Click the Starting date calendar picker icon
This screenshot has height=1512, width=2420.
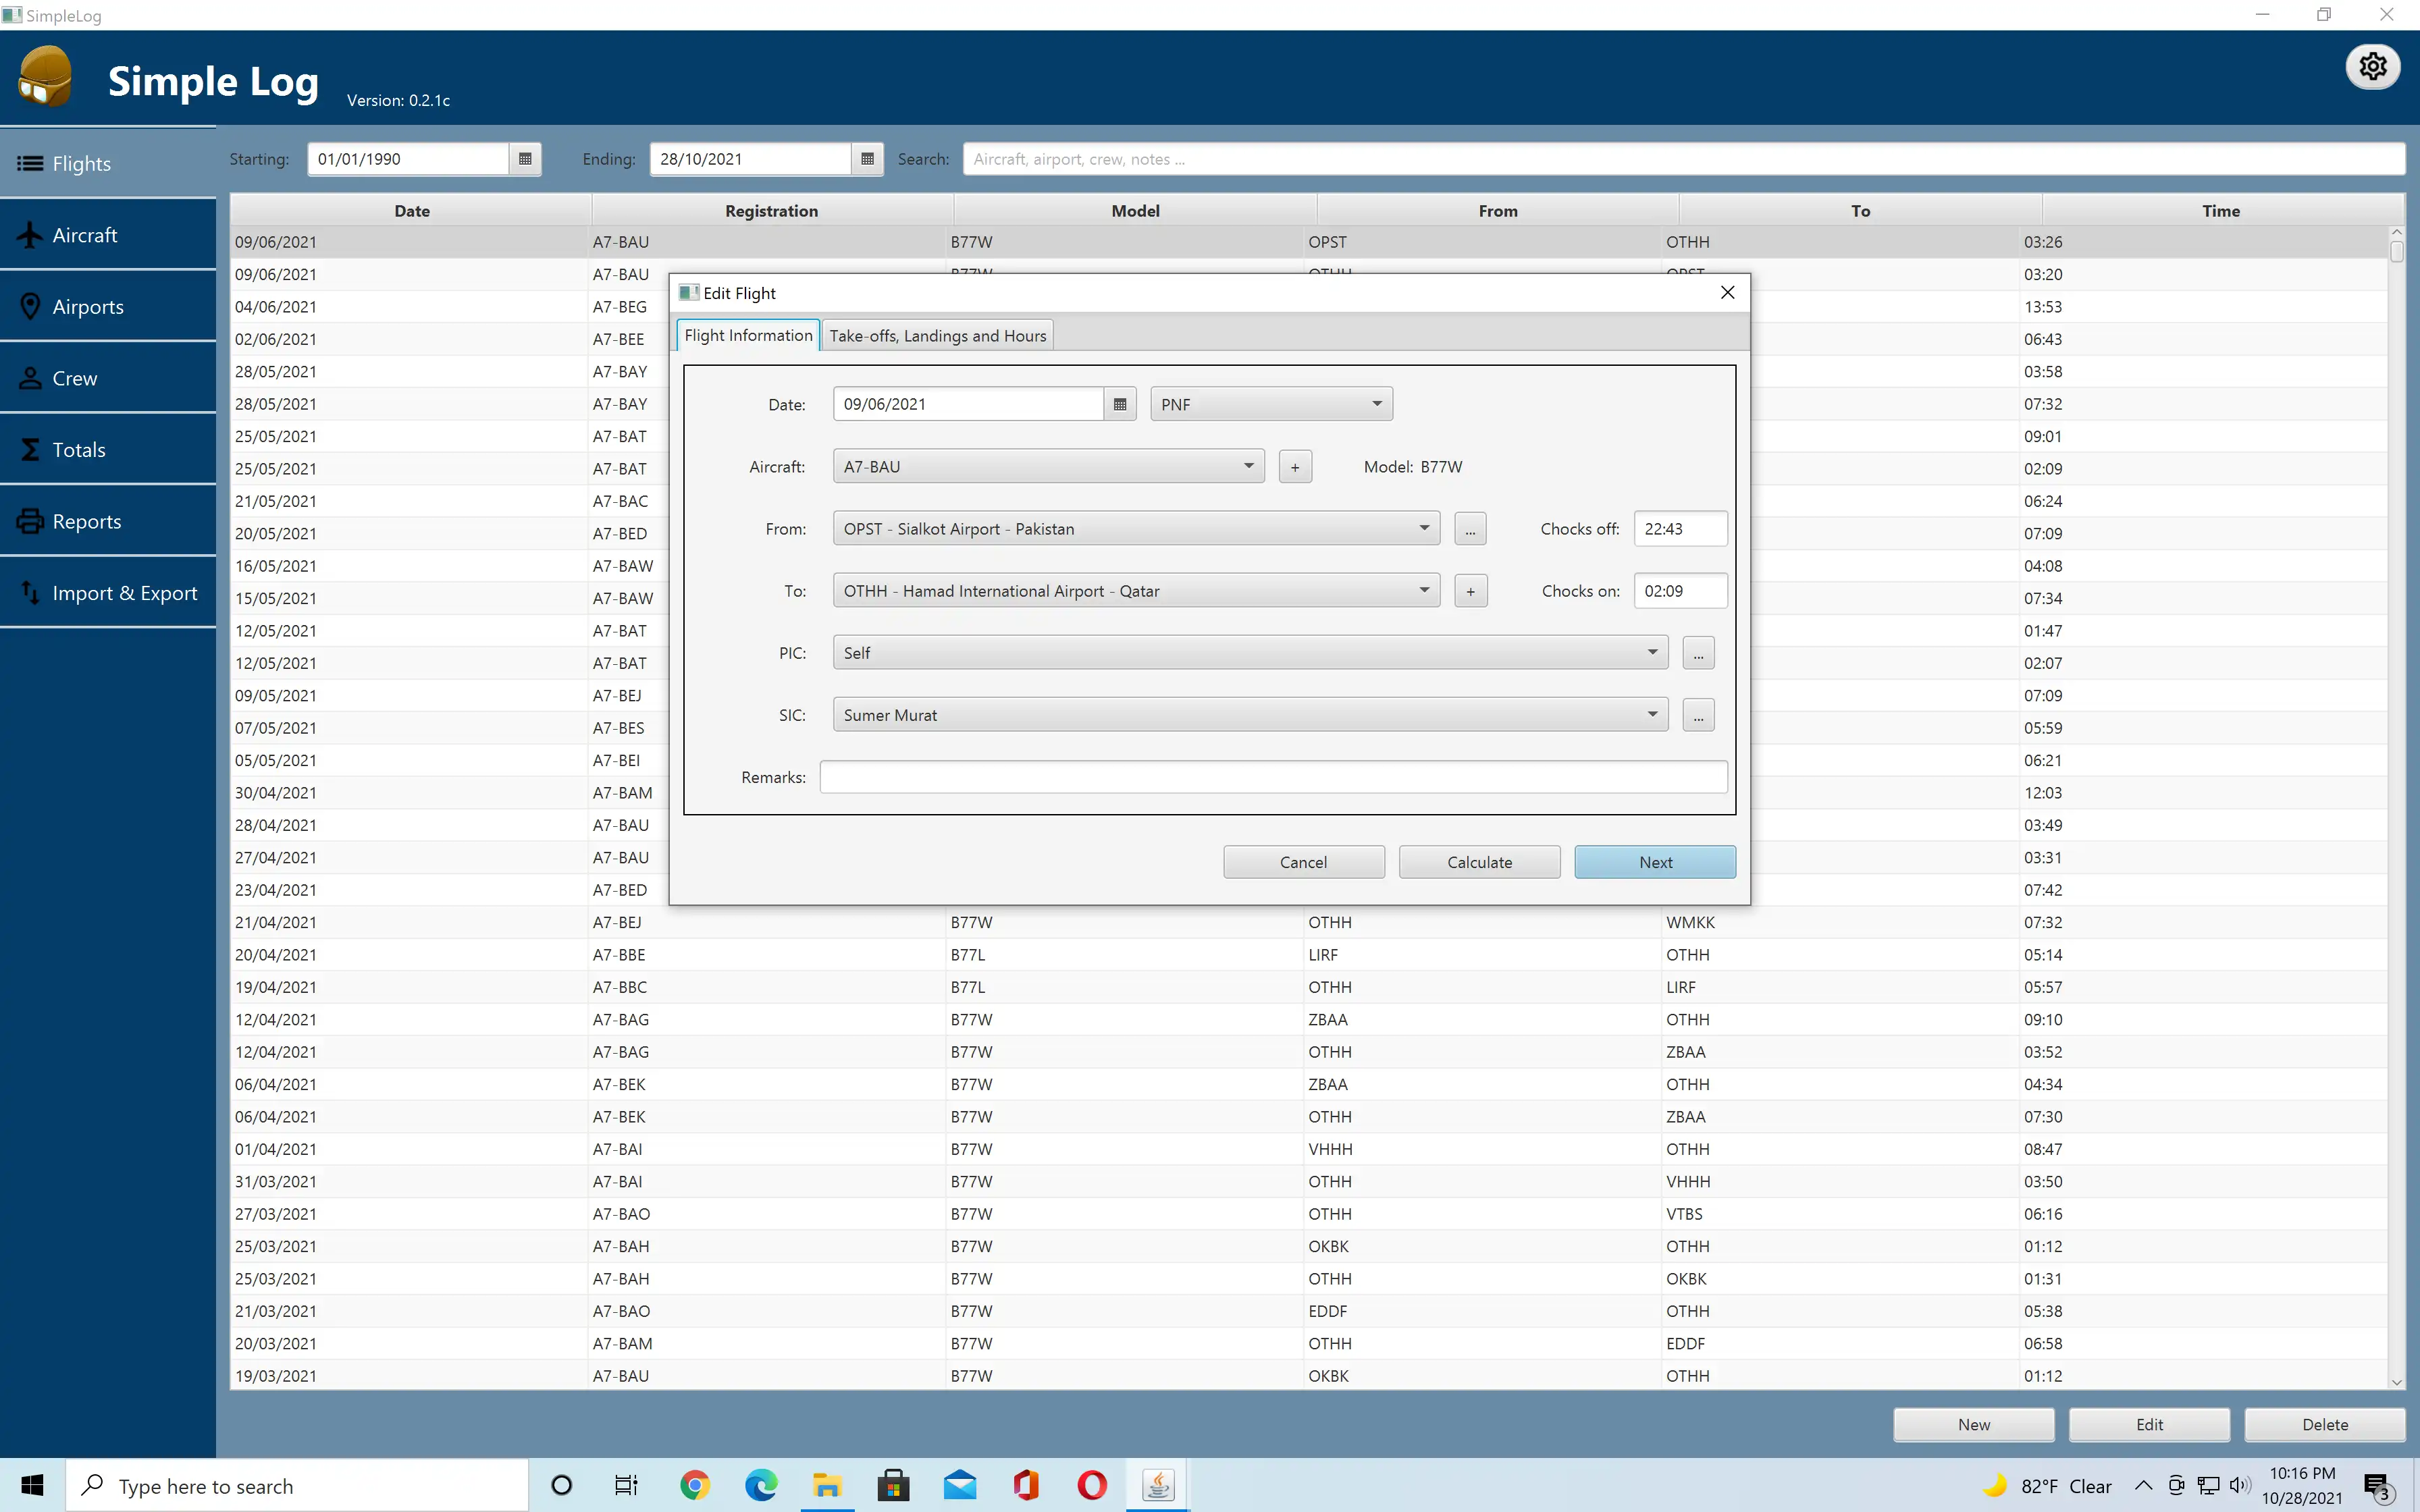(526, 159)
